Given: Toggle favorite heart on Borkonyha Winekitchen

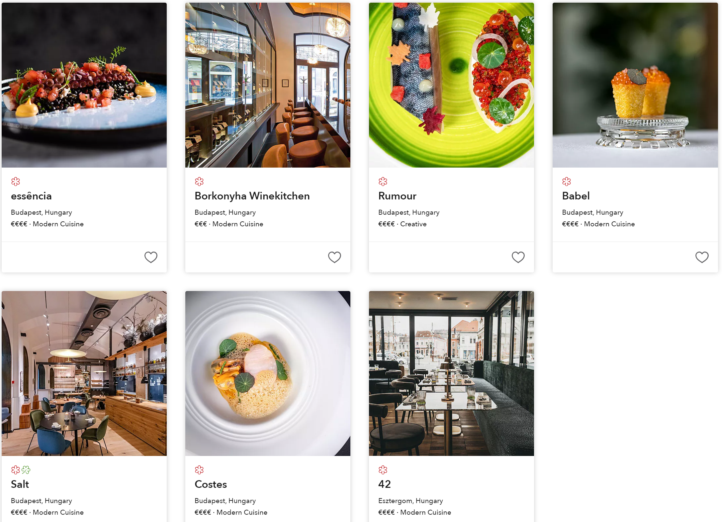Looking at the screenshot, I should pyautogui.click(x=334, y=257).
